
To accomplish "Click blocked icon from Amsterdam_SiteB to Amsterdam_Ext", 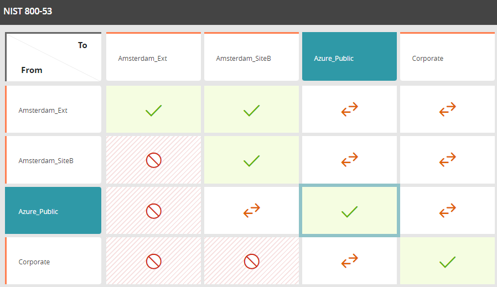I will pos(153,160).
